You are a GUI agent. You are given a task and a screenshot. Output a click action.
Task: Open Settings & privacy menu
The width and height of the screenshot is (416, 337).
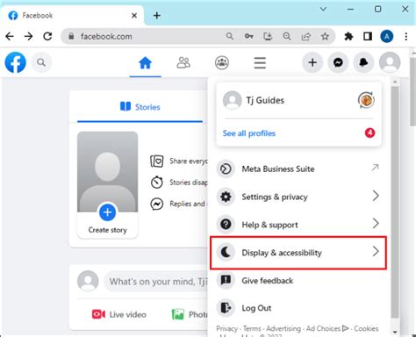[298, 197]
